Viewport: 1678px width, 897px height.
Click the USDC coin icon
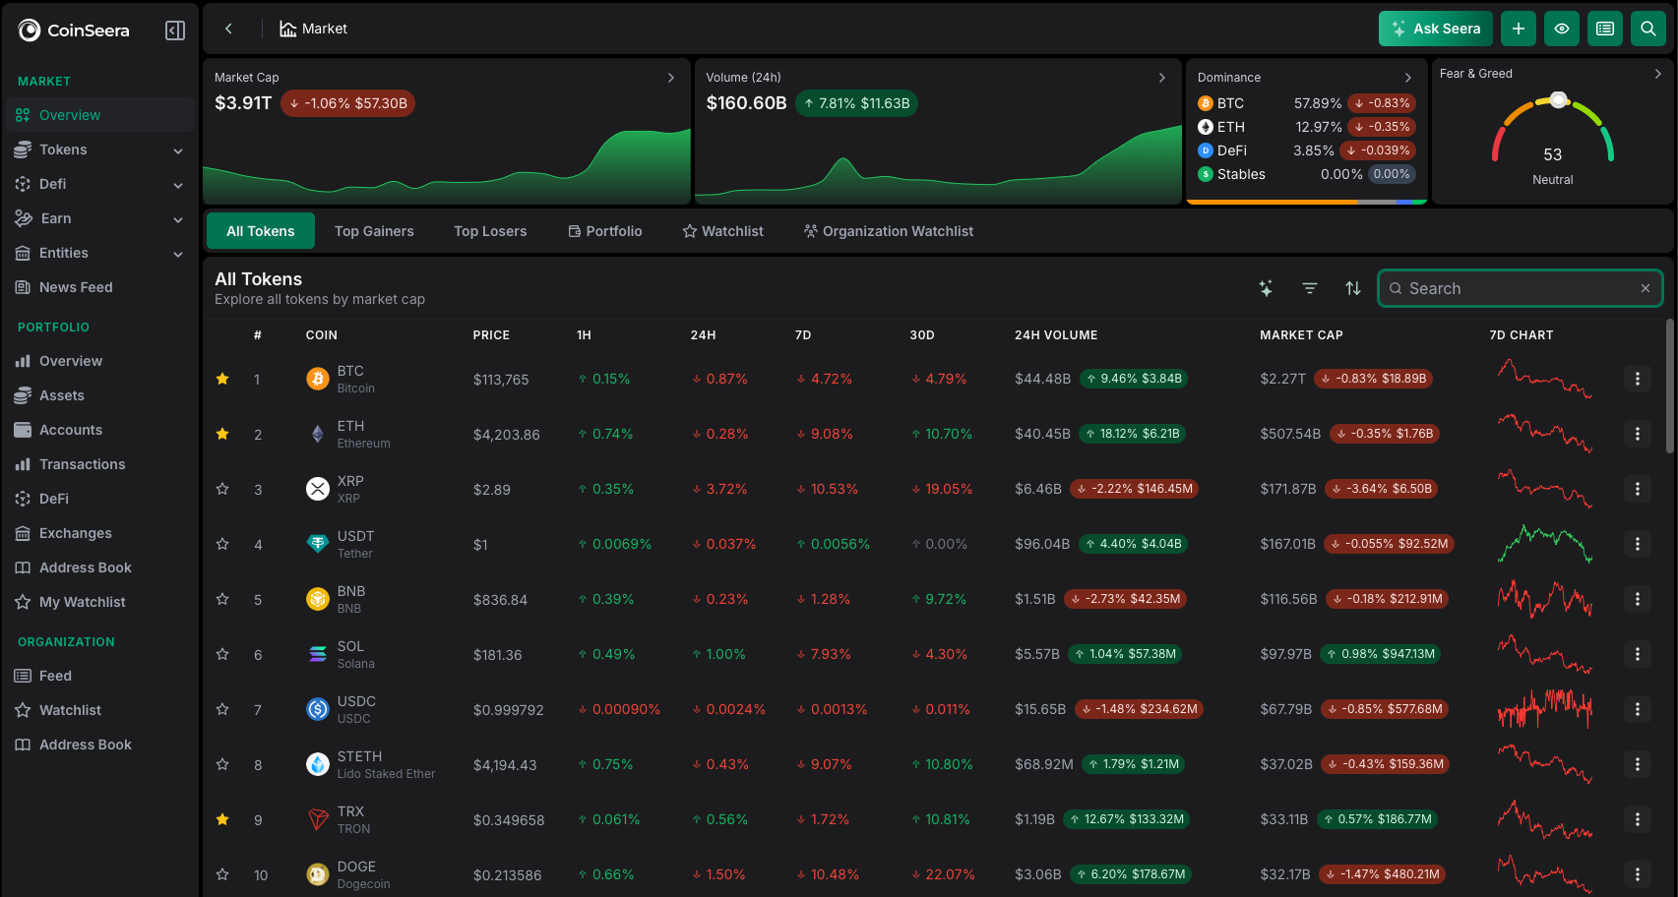pos(318,709)
